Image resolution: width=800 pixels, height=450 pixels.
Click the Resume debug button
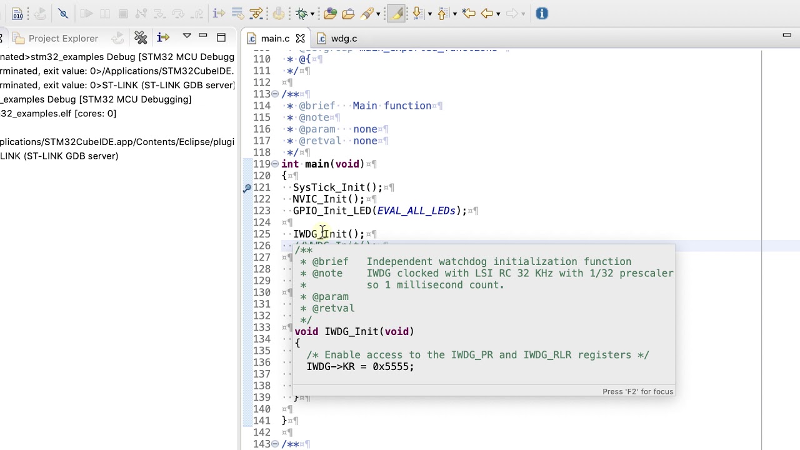point(86,14)
